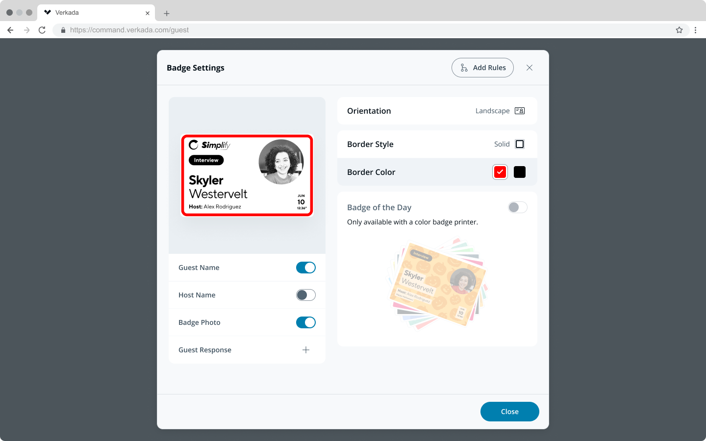Click the solid border style square icon
The image size is (706, 441).
520,144
